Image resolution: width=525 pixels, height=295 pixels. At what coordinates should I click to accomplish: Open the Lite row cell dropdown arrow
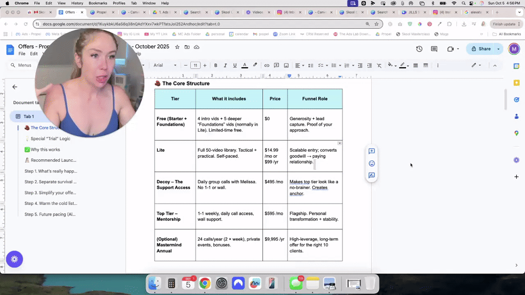339,143
